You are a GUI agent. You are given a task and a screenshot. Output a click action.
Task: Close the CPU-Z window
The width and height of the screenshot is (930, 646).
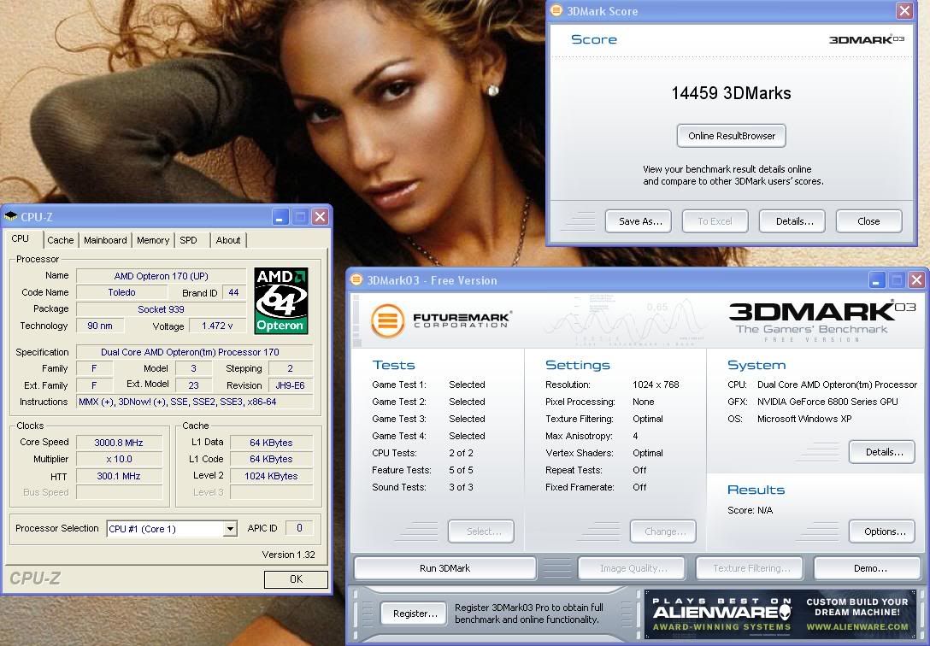321,217
